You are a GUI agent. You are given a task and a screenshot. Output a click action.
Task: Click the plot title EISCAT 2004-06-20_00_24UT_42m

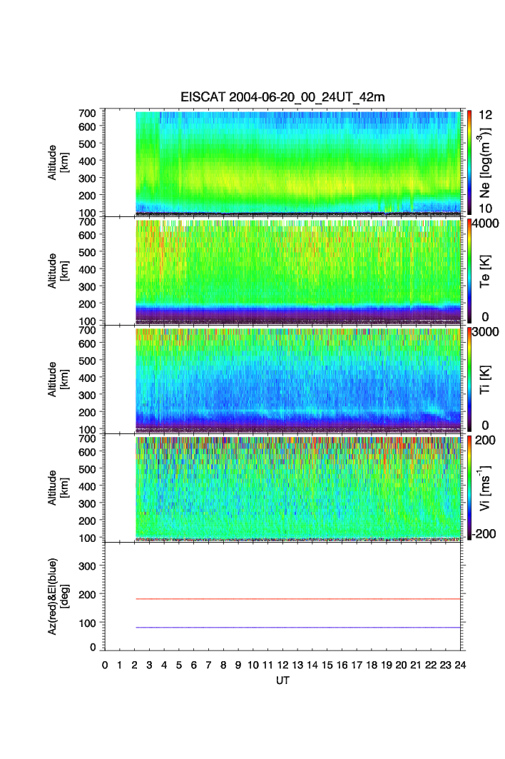click(x=285, y=98)
